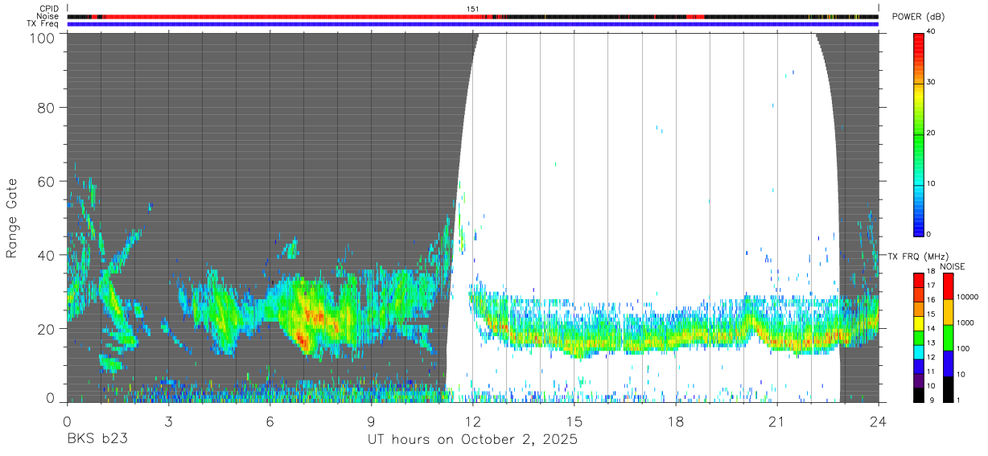Click the 13 tick on TX FRQ legend
Image resolution: width=988 pixels, height=456 pixels.
point(931,343)
